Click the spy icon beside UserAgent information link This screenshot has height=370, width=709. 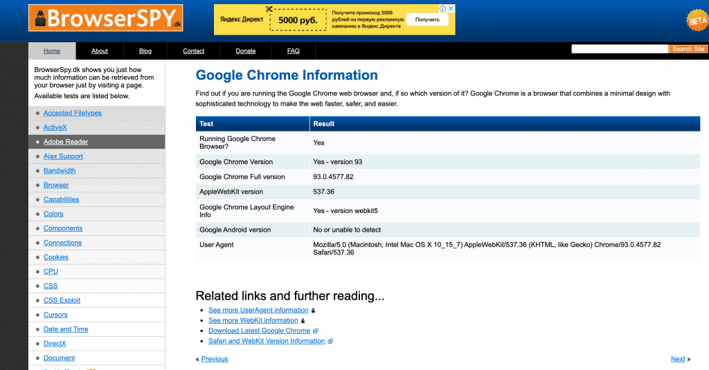313,311
